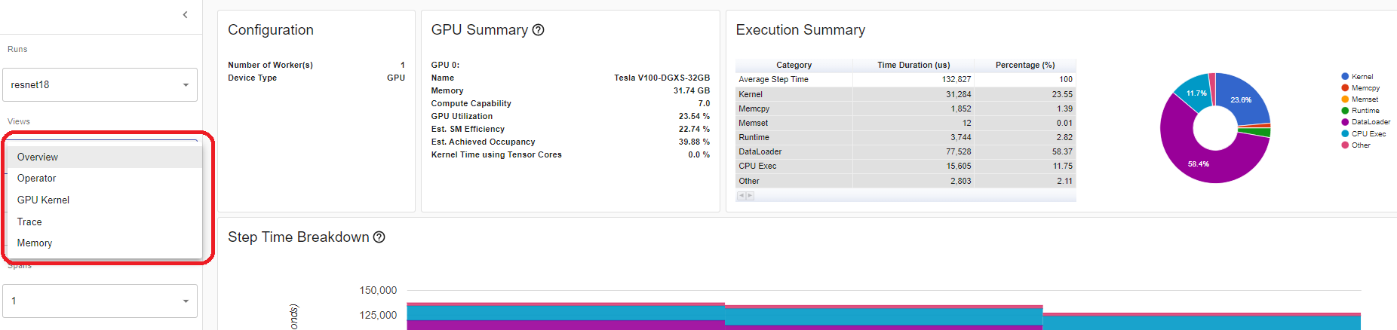Click the DataLoader legend marker
The height and width of the screenshot is (330, 1397).
(1345, 122)
